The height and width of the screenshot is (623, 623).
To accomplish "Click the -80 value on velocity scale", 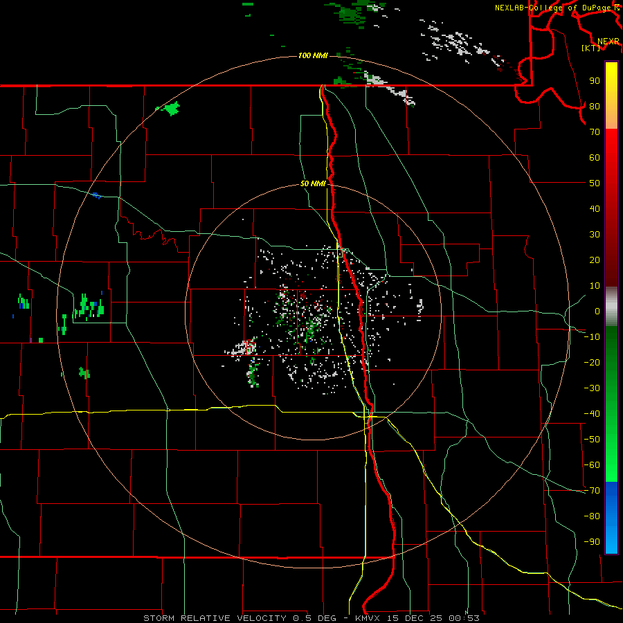I will [592, 516].
